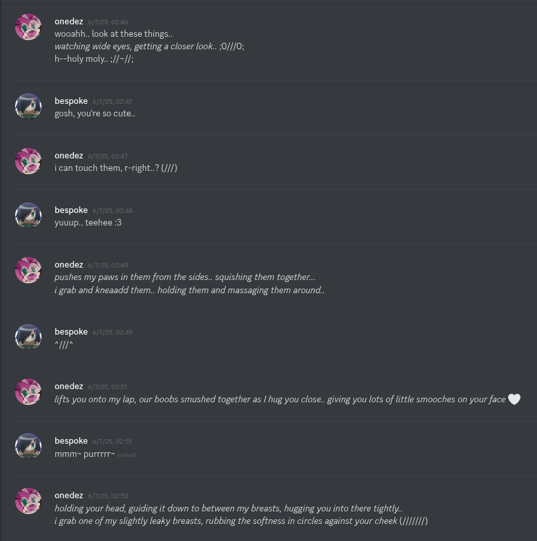Select onedez's avatar on the 02:47 message
This screenshot has height=541, width=537.
coord(28,161)
